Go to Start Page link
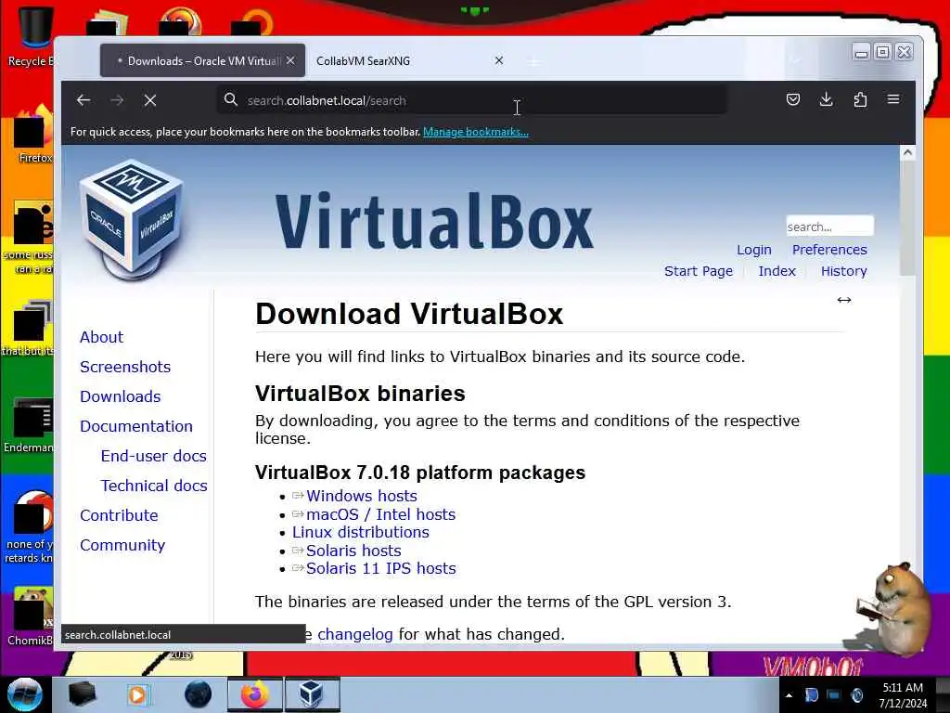 (698, 271)
